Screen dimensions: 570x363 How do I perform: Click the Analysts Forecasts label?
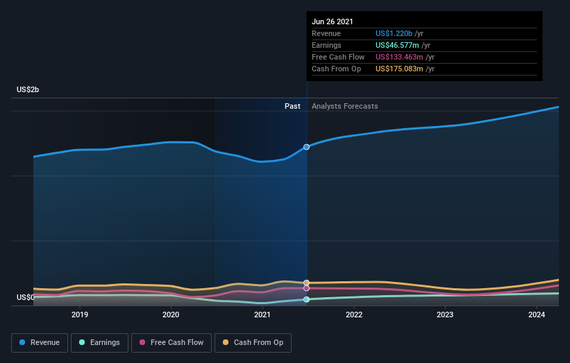click(344, 106)
